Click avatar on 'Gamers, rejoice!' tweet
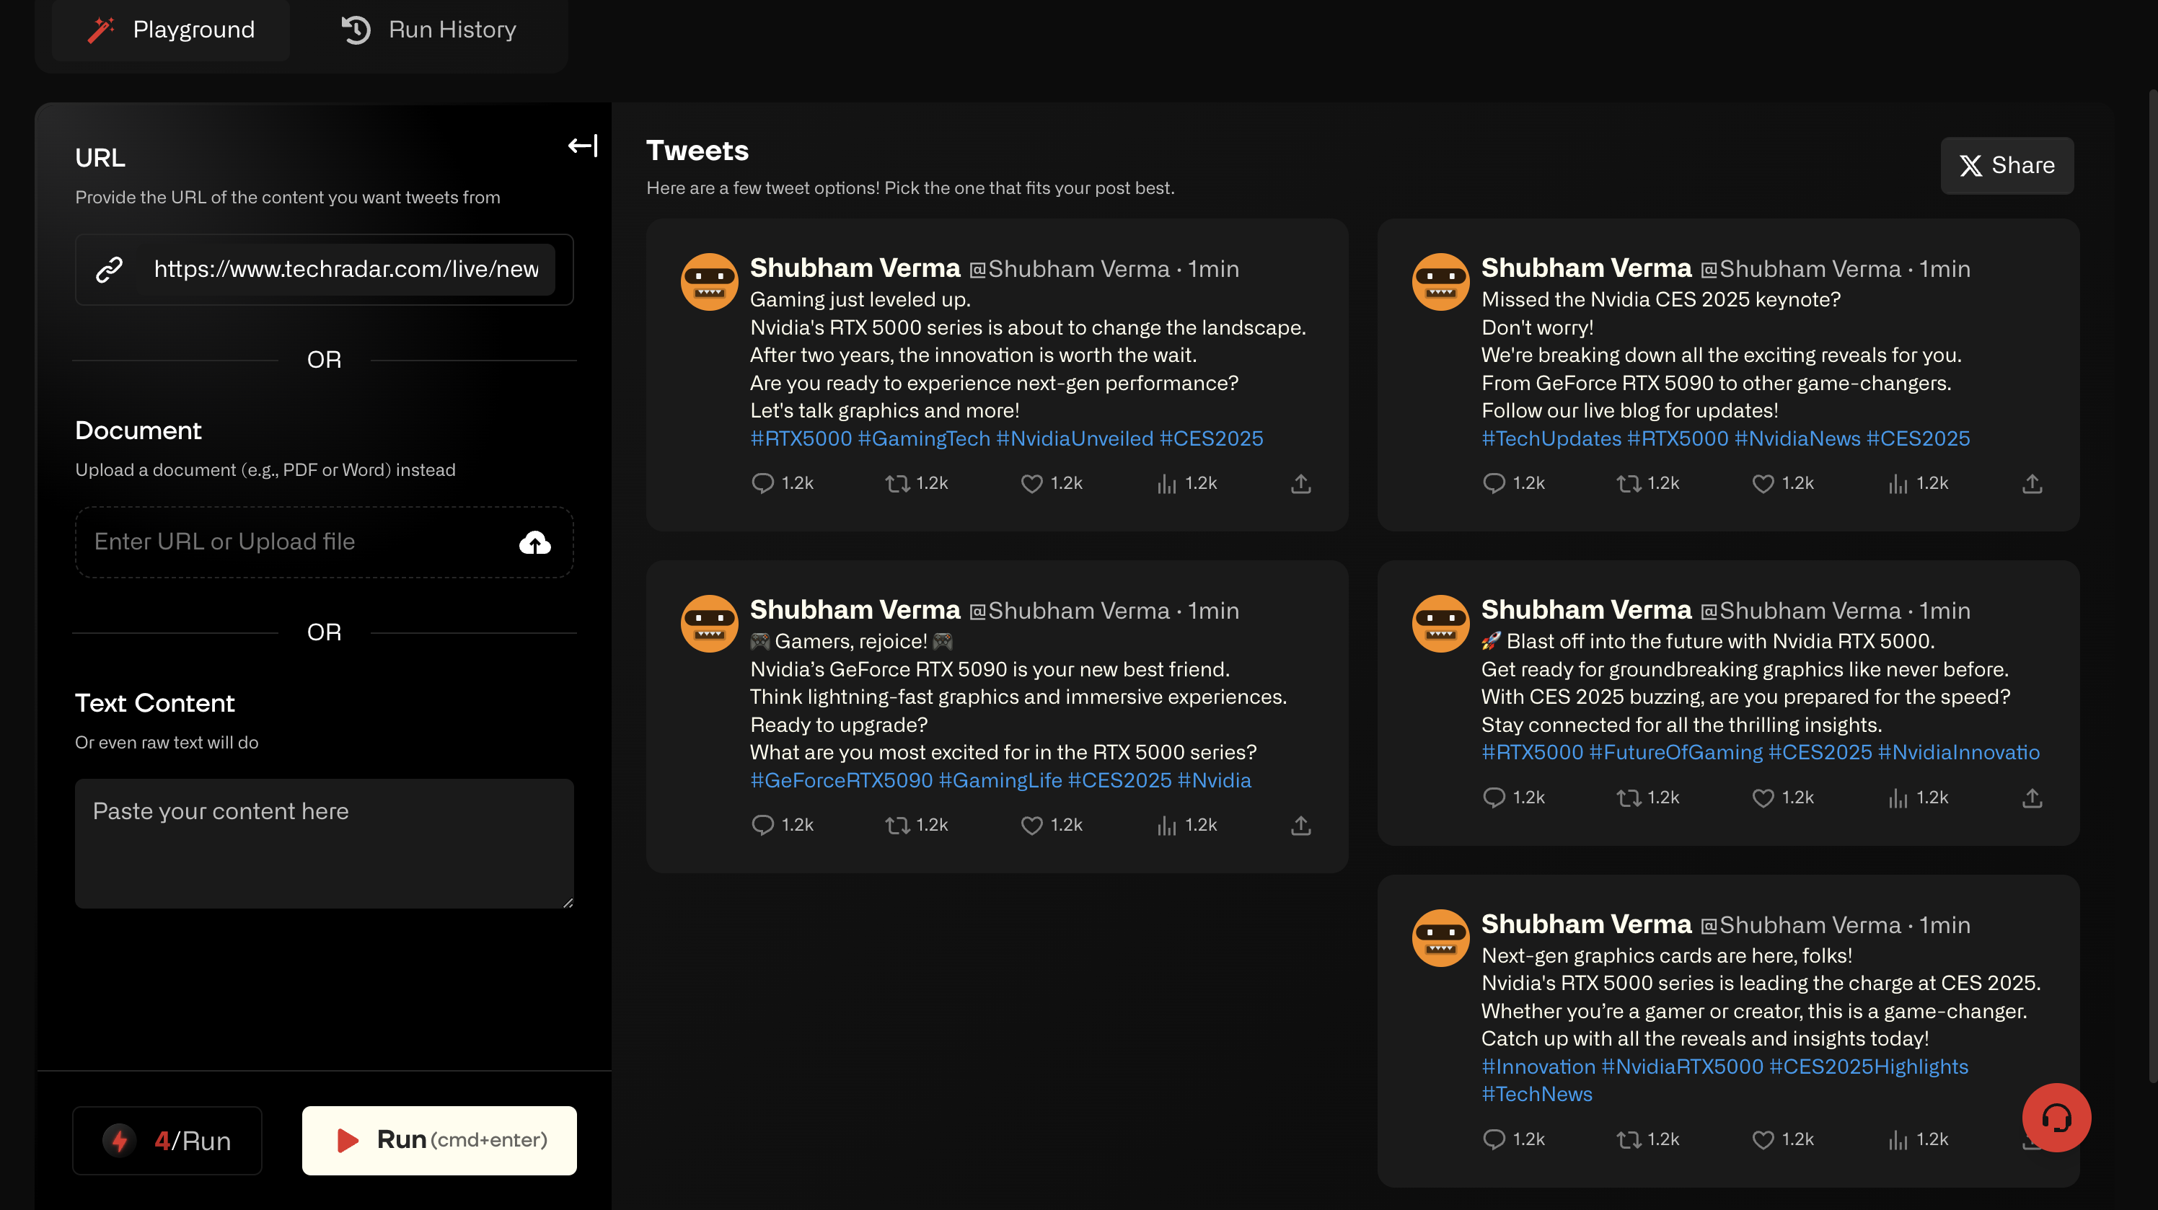This screenshot has height=1210, width=2158. click(709, 624)
